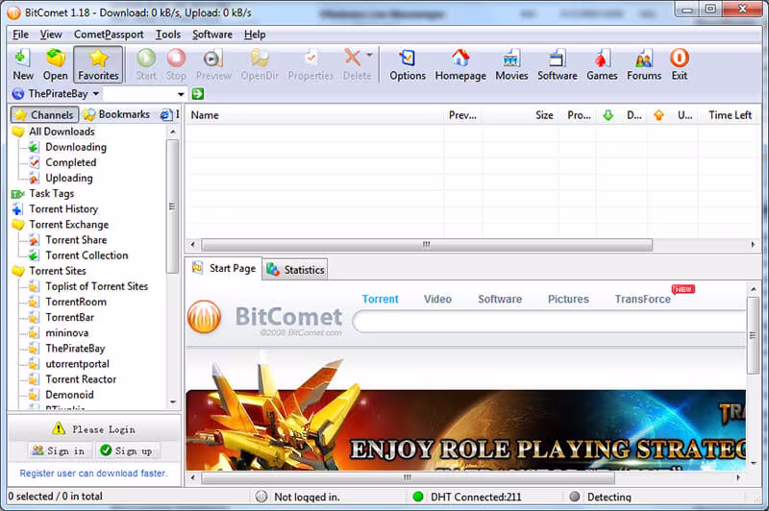The image size is (769, 511).
Task: Open Toplist of Torrent Sites
Action: pyautogui.click(x=97, y=286)
